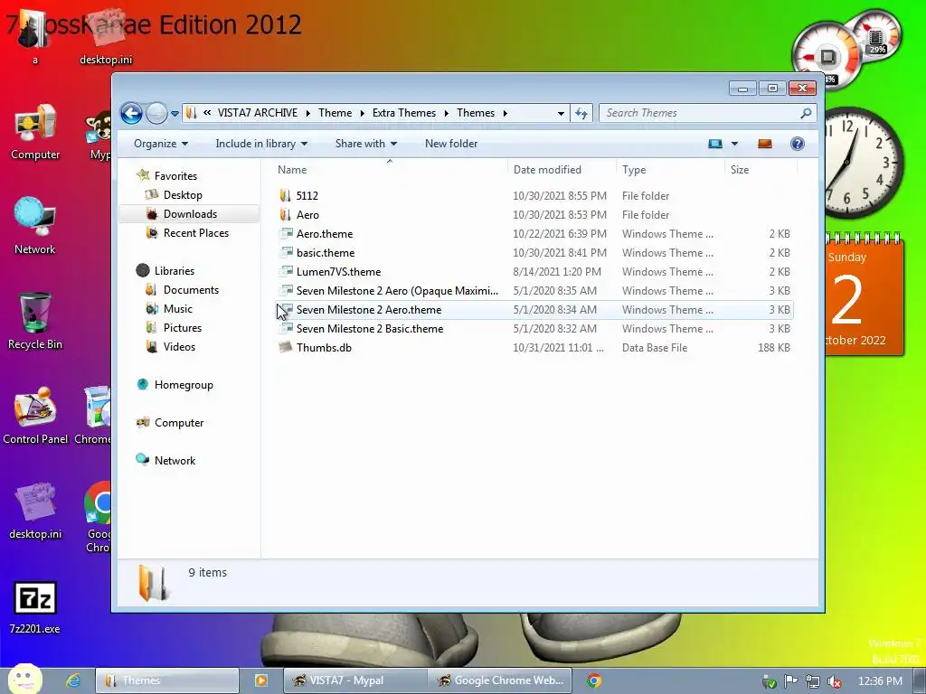Change the view with the view icon
This screenshot has height=694, width=926.
pyautogui.click(x=715, y=144)
